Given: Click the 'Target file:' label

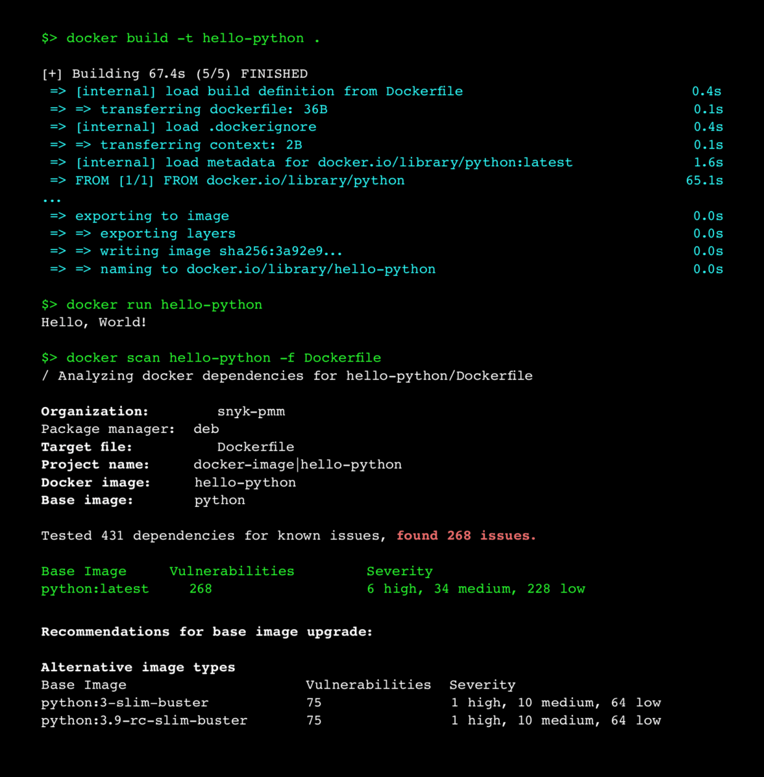Looking at the screenshot, I should pos(86,447).
